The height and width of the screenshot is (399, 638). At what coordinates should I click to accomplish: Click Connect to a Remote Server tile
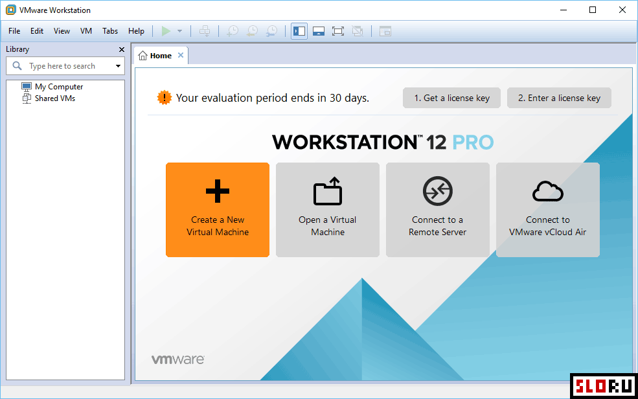438,210
